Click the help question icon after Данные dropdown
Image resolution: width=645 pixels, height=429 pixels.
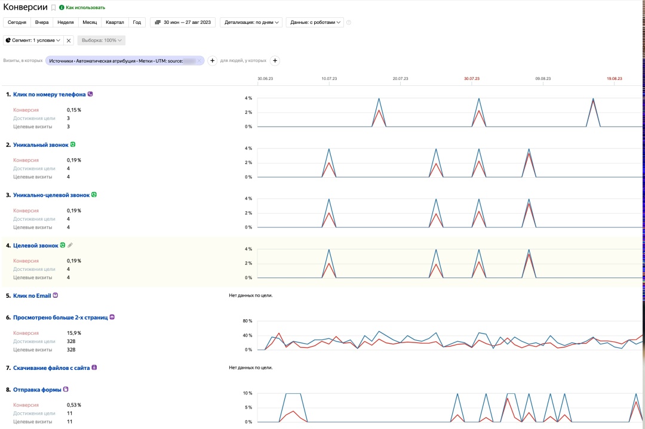(349, 23)
